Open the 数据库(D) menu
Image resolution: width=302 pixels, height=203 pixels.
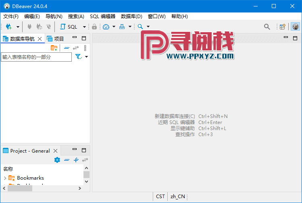pos(131,17)
